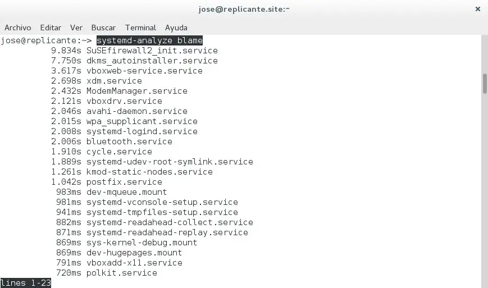This screenshot has width=488, height=288.
Task: Click the systemd-logind.service entry
Action: [142, 131]
